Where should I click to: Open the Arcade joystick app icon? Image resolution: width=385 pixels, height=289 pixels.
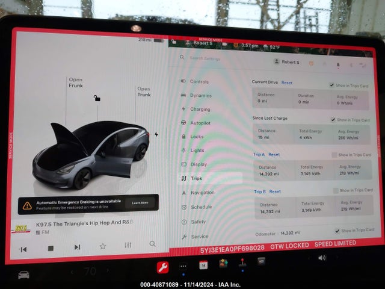pos(242,263)
